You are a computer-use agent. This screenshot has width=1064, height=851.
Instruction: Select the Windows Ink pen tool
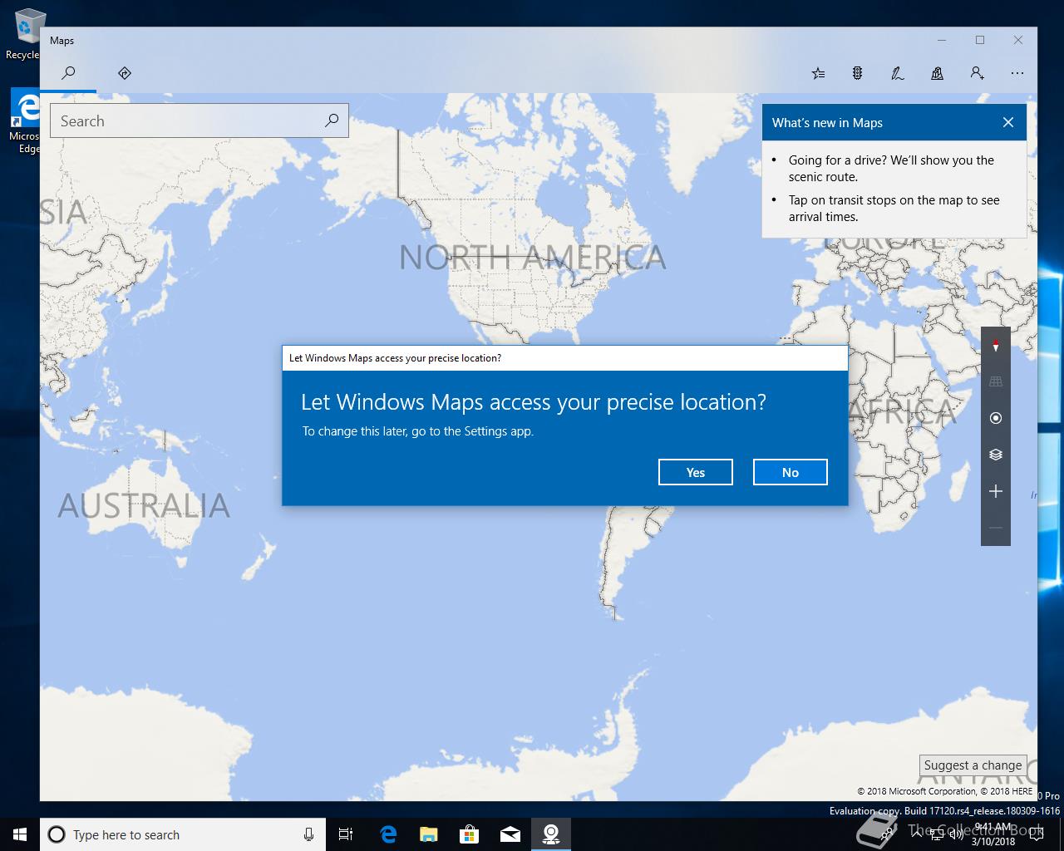tap(897, 73)
